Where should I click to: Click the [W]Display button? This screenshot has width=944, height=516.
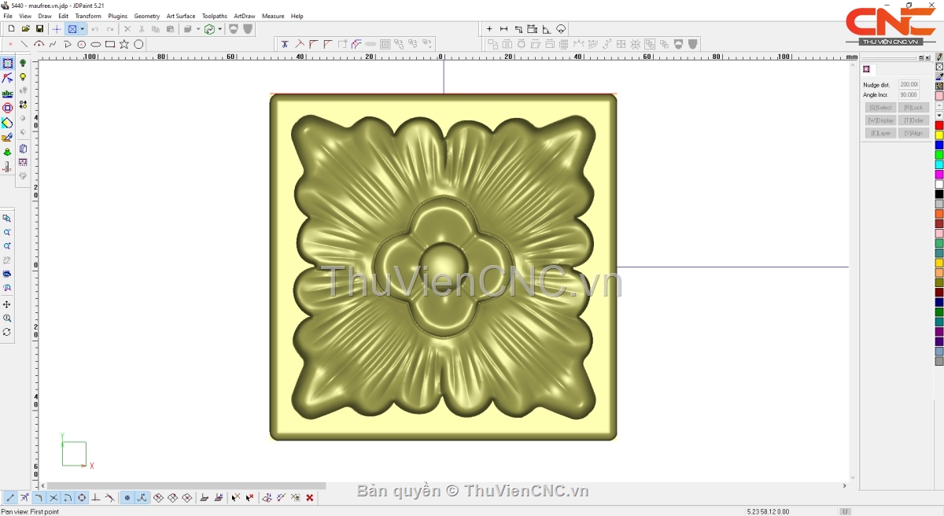pos(880,120)
